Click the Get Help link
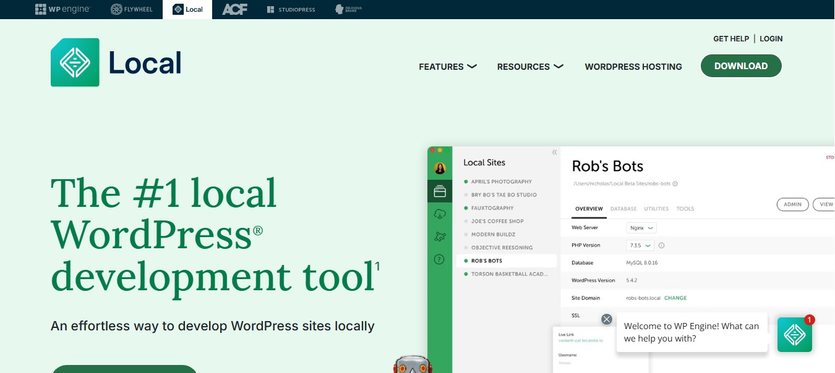Screen dimensions: 835x373 tap(731, 38)
